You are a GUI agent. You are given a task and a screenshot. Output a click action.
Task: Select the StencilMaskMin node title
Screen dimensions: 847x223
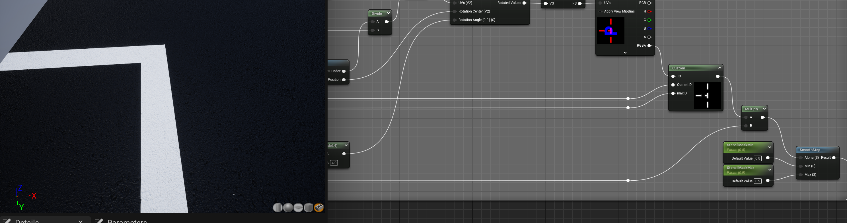coord(740,145)
